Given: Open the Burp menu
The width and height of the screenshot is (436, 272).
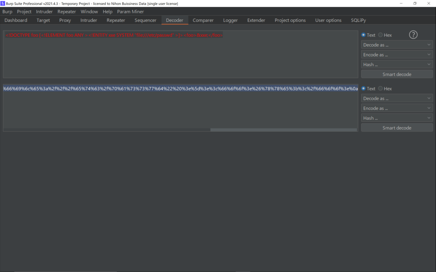Looking at the screenshot, I should (7, 12).
